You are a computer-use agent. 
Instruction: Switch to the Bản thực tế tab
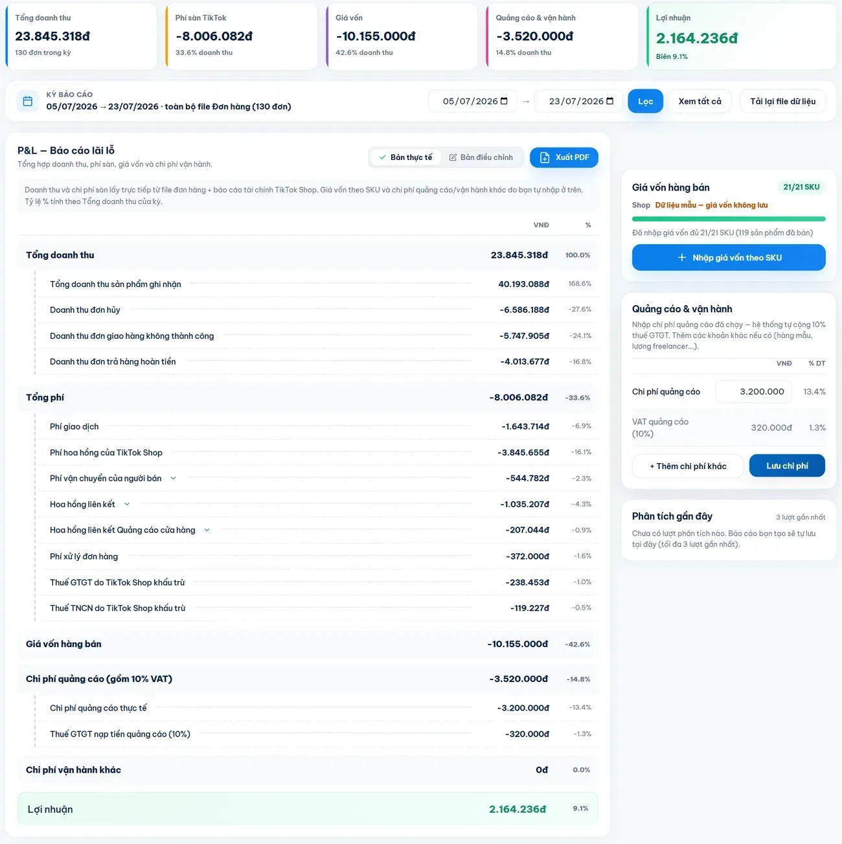[405, 157]
